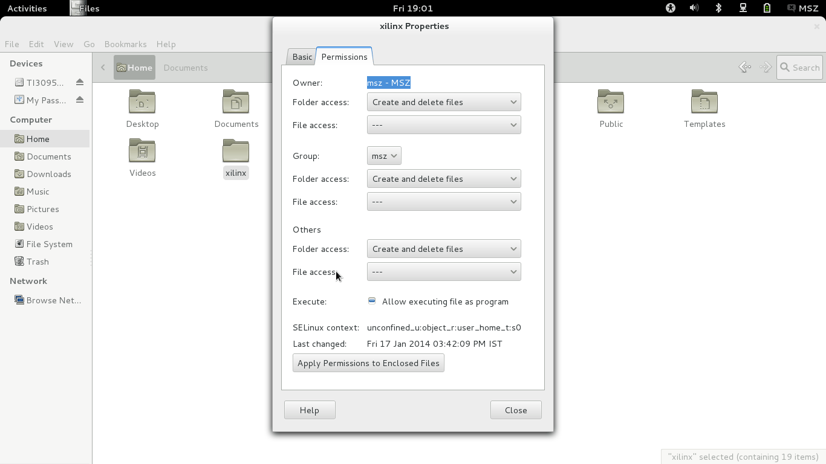Open the Go menu

point(89,44)
